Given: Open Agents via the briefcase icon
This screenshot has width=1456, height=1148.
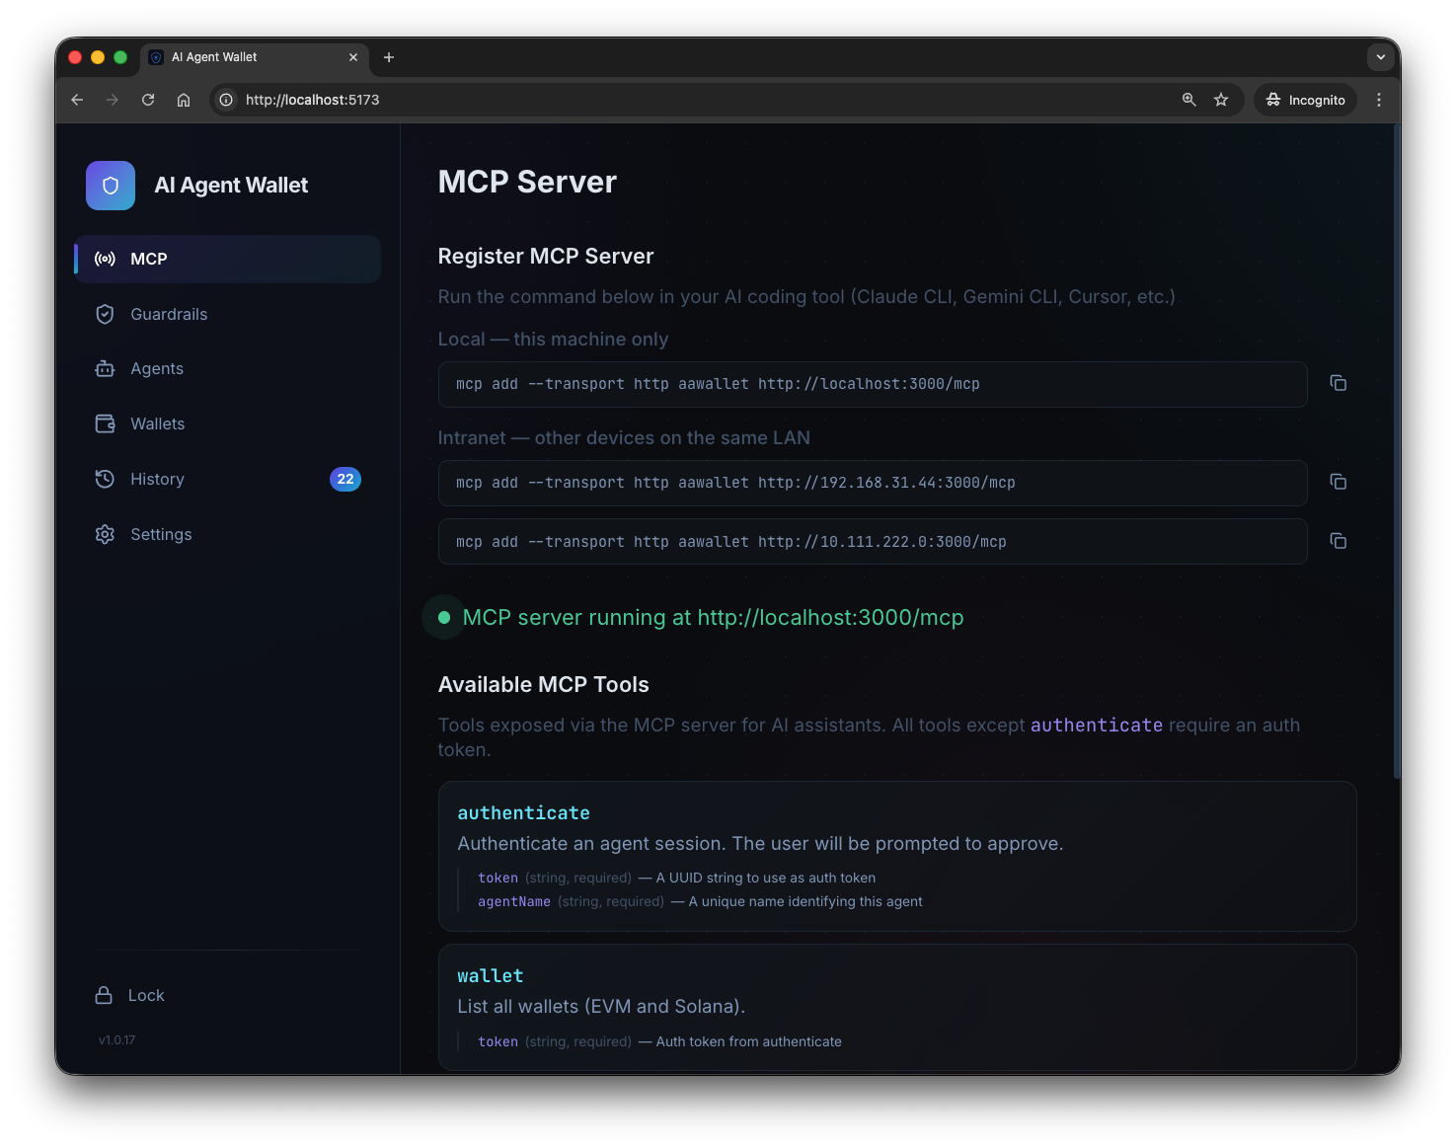Looking at the screenshot, I should coord(105,368).
